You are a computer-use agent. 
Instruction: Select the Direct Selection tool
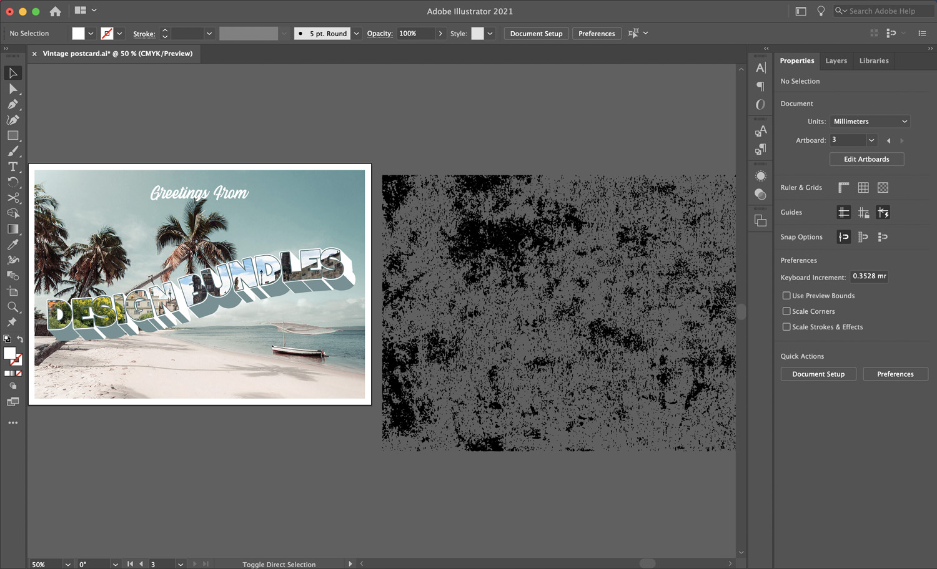[12, 89]
